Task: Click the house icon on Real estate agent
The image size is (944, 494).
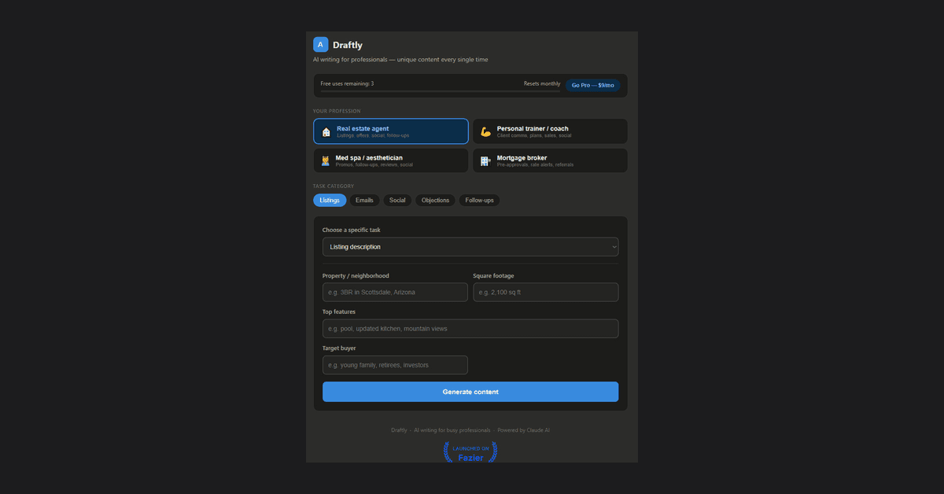Action: pyautogui.click(x=326, y=131)
